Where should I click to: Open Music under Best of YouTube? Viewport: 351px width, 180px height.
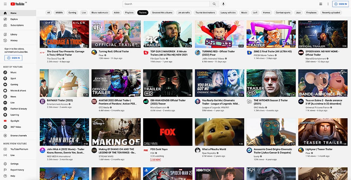coord(18,73)
